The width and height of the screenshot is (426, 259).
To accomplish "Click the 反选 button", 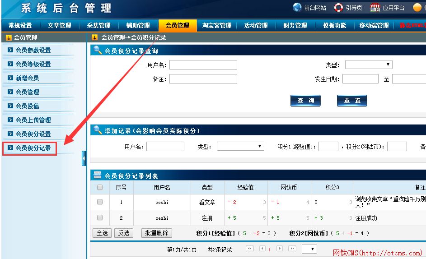I will pyautogui.click(x=124, y=233).
